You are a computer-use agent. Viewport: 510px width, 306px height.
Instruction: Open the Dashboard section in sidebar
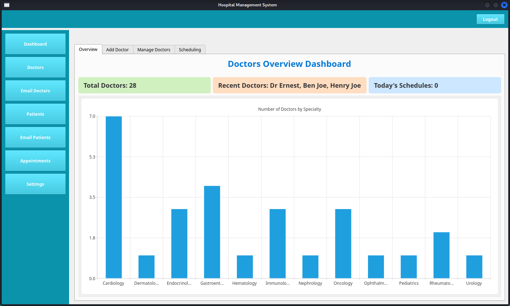click(x=35, y=44)
